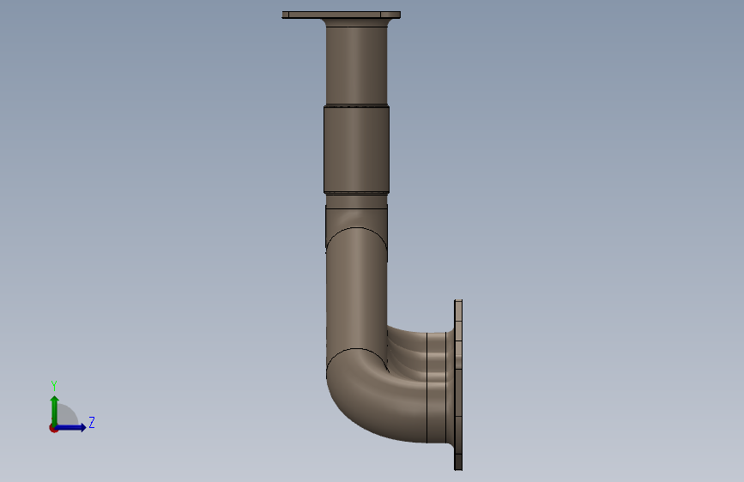The image size is (744, 482).
Task: Select the wide coupling sleeve in the pipe's middle
Action: (356, 150)
